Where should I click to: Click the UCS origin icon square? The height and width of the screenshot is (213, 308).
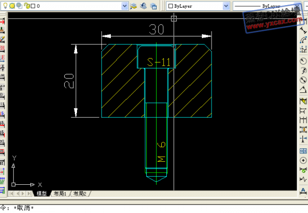13,185
